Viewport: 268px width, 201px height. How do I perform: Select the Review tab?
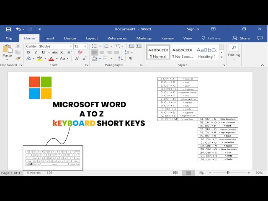[x=167, y=38]
